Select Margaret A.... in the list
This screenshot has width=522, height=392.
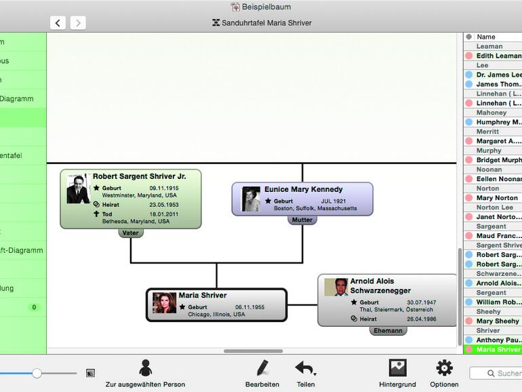tap(493, 141)
